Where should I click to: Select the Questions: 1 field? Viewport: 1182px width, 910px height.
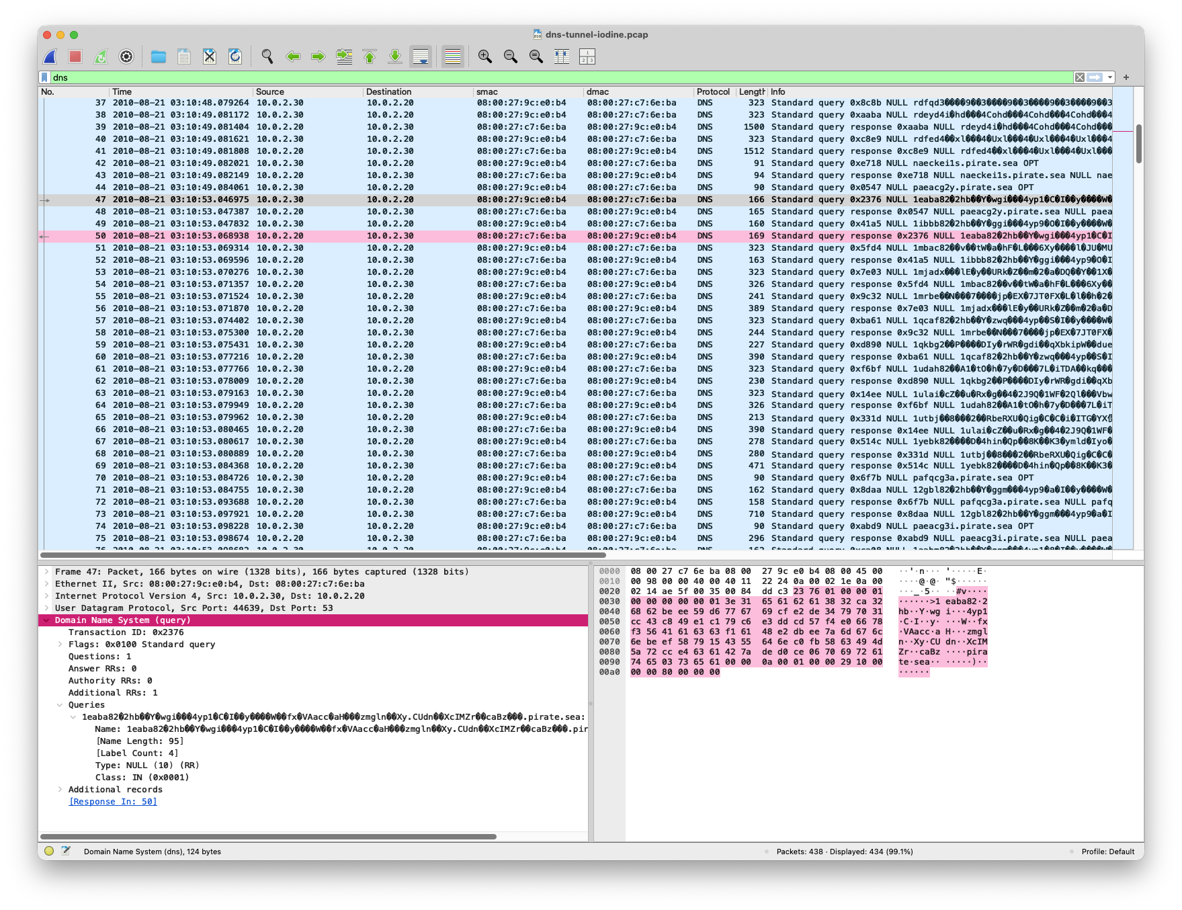(x=99, y=657)
